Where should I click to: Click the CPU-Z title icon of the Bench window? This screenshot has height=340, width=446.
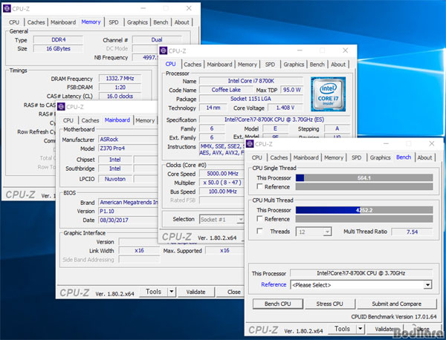pos(249,144)
